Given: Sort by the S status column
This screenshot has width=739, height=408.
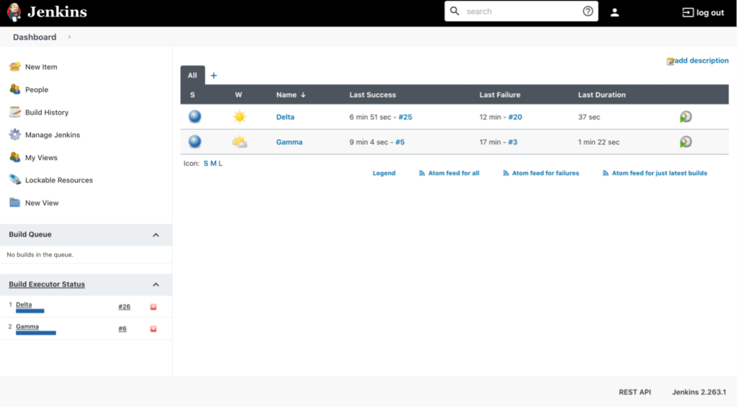Looking at the screenshot, I should 192,94.
